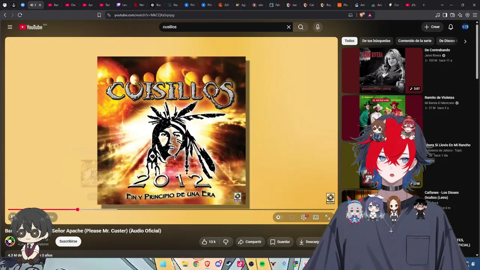Open Brave wallet icon in toolbar

click(452, 15)
